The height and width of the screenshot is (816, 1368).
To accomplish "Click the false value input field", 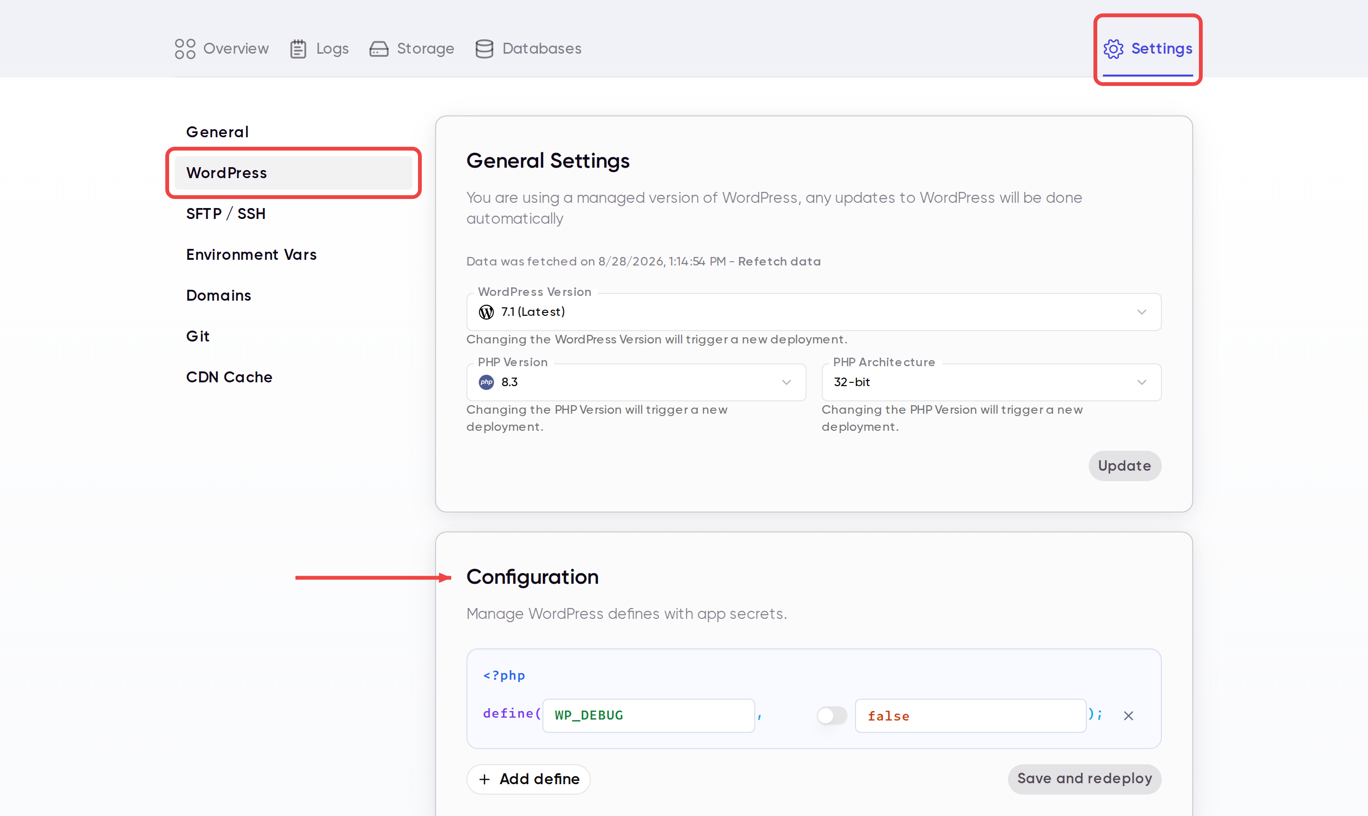I will point(970,715).
